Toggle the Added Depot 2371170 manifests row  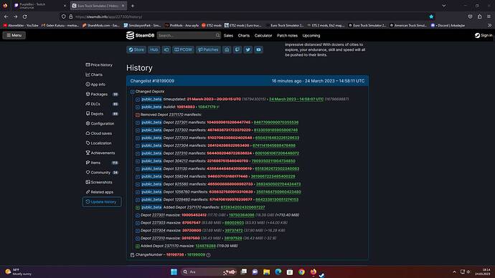click(138, 207)
